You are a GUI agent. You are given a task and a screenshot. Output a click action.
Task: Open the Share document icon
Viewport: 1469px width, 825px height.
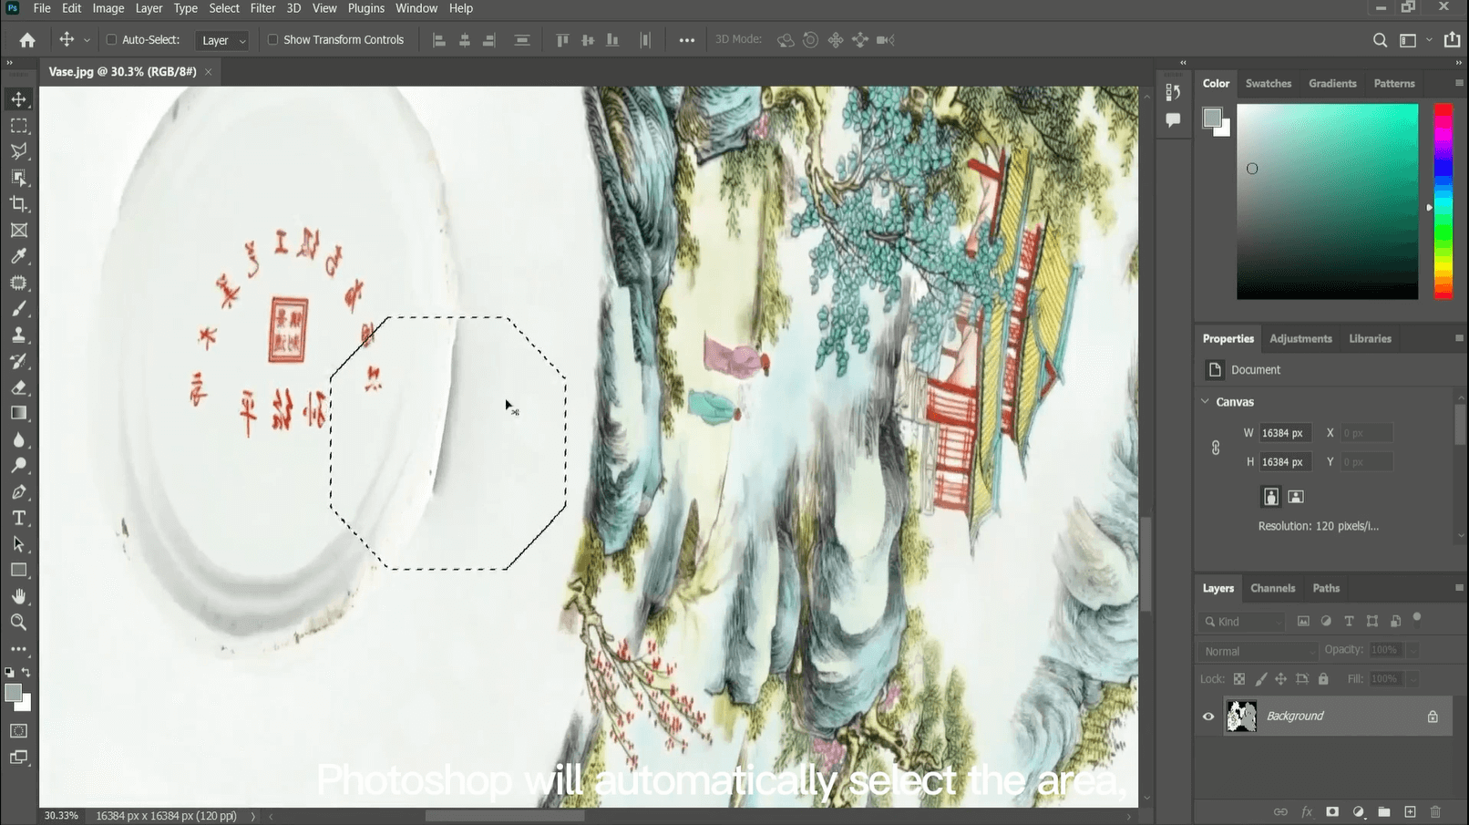point(1452,39)
